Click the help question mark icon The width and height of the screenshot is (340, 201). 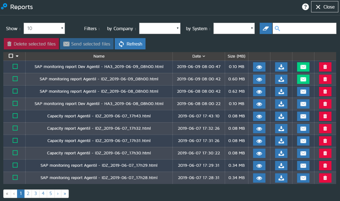pos(305,7)
